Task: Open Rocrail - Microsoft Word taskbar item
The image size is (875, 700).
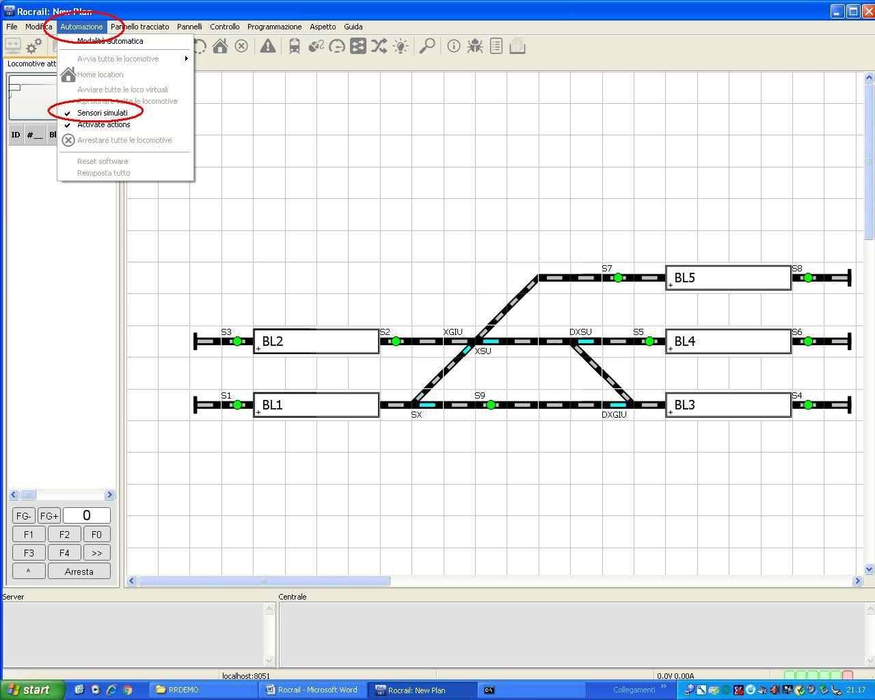Action: 312,690
